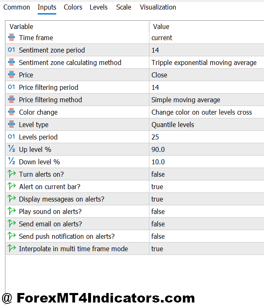Viewport: 264px width, 305px height.
Task: Click the fraction icon beside Down level %
Action: 12,162
